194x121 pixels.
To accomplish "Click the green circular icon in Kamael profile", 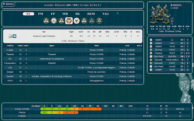I will click(10, 36).
